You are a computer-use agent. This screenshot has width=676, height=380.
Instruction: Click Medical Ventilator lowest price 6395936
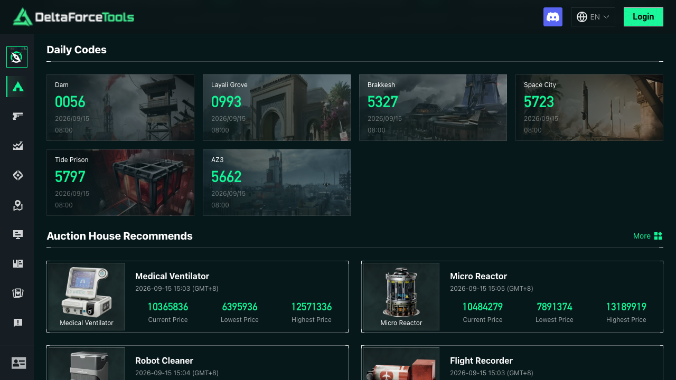point(240,307)
